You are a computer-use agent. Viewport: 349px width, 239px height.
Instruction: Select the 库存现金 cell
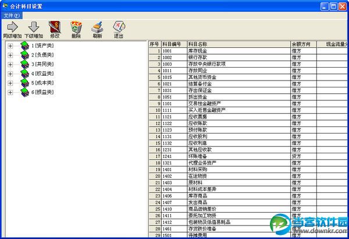pyautogui.click(x=239, y=51)
